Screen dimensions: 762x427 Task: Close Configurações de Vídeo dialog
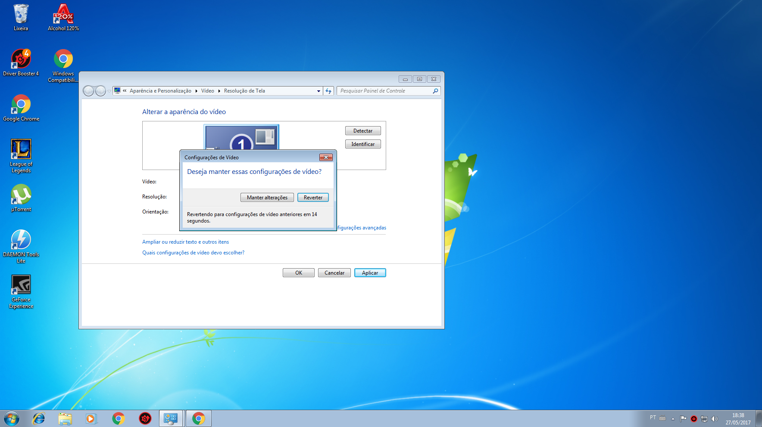click(326, 158)
